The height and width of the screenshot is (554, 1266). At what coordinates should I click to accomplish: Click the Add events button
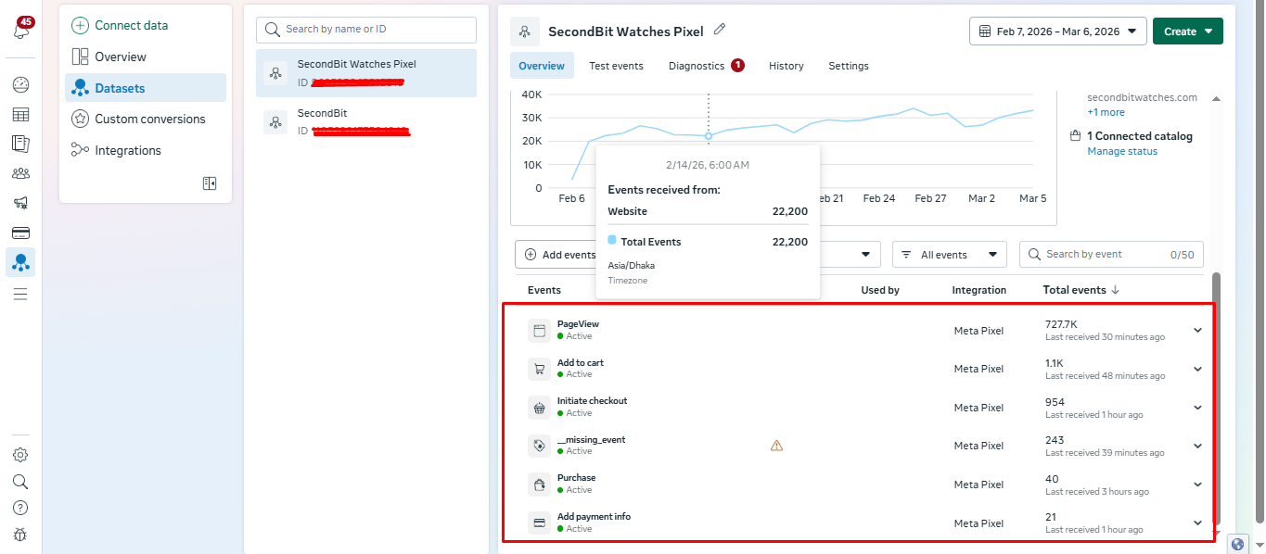pos(559,255)
